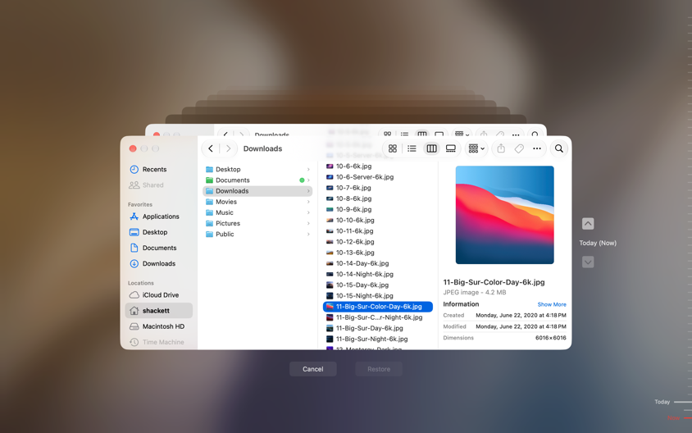Expand chevron next to Movies folder
The width and height of the screenshot is (692, 433).
tap(308, 202)
